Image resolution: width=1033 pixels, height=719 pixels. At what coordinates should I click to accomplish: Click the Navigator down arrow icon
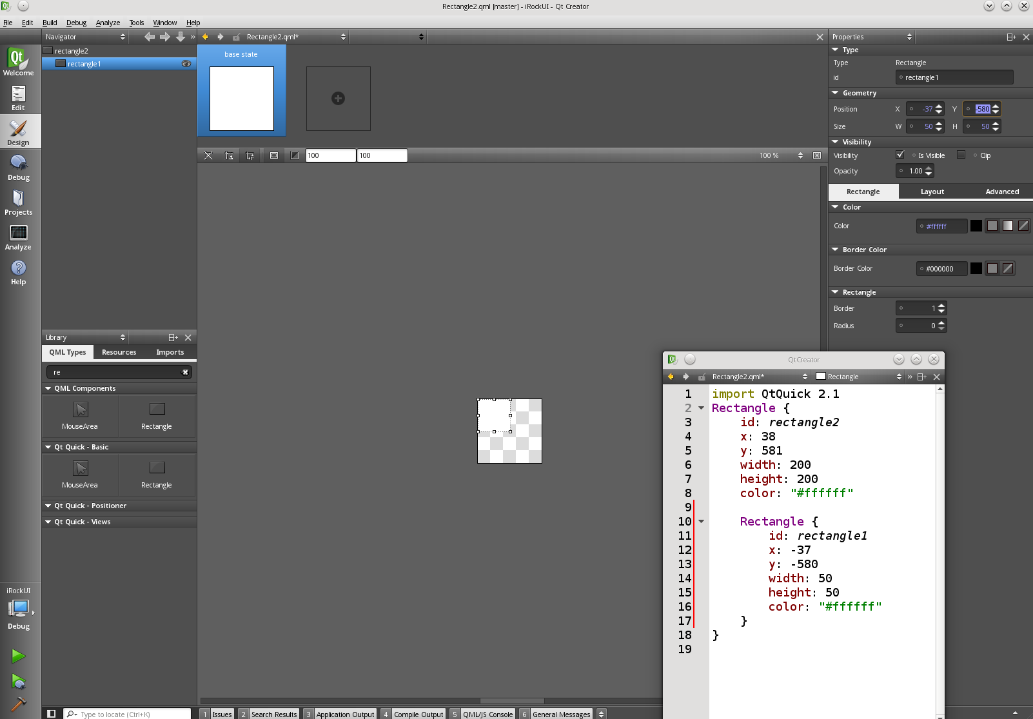tap(181, 37)
